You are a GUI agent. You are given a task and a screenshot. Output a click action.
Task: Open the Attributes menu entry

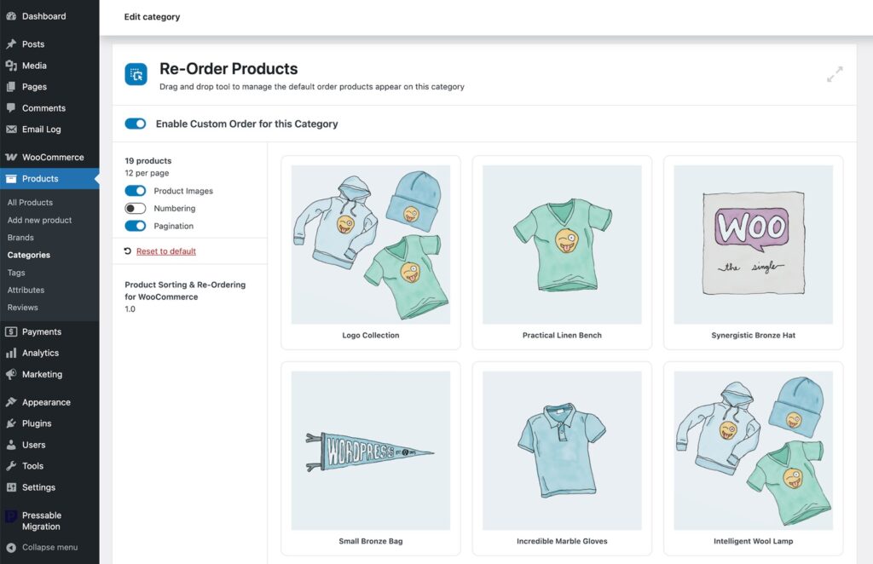pyautogui.click(x=26, y=290)
